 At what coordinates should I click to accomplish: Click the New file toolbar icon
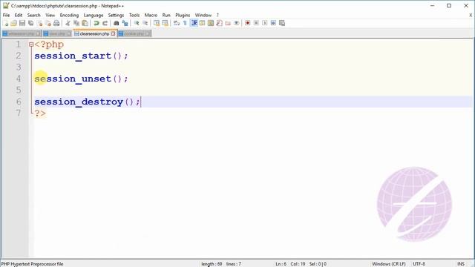pyautogui.click(x=5, y=23)
